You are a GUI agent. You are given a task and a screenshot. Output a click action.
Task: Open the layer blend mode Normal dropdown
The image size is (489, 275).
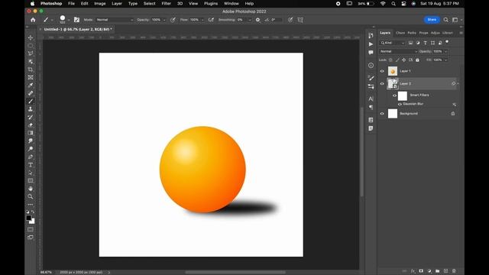point(398,51)
